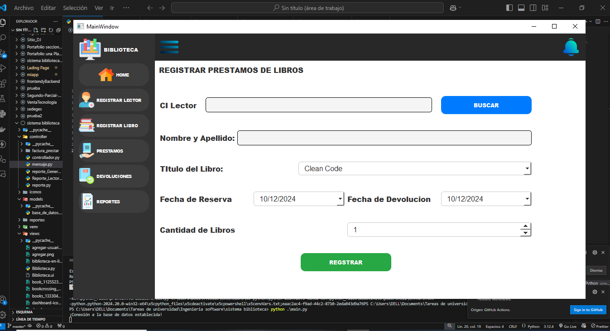This screenshot has height=331, width=610.
Task: Decrease Cantidad de Libros with down arrow
Action: click(525, 233)
